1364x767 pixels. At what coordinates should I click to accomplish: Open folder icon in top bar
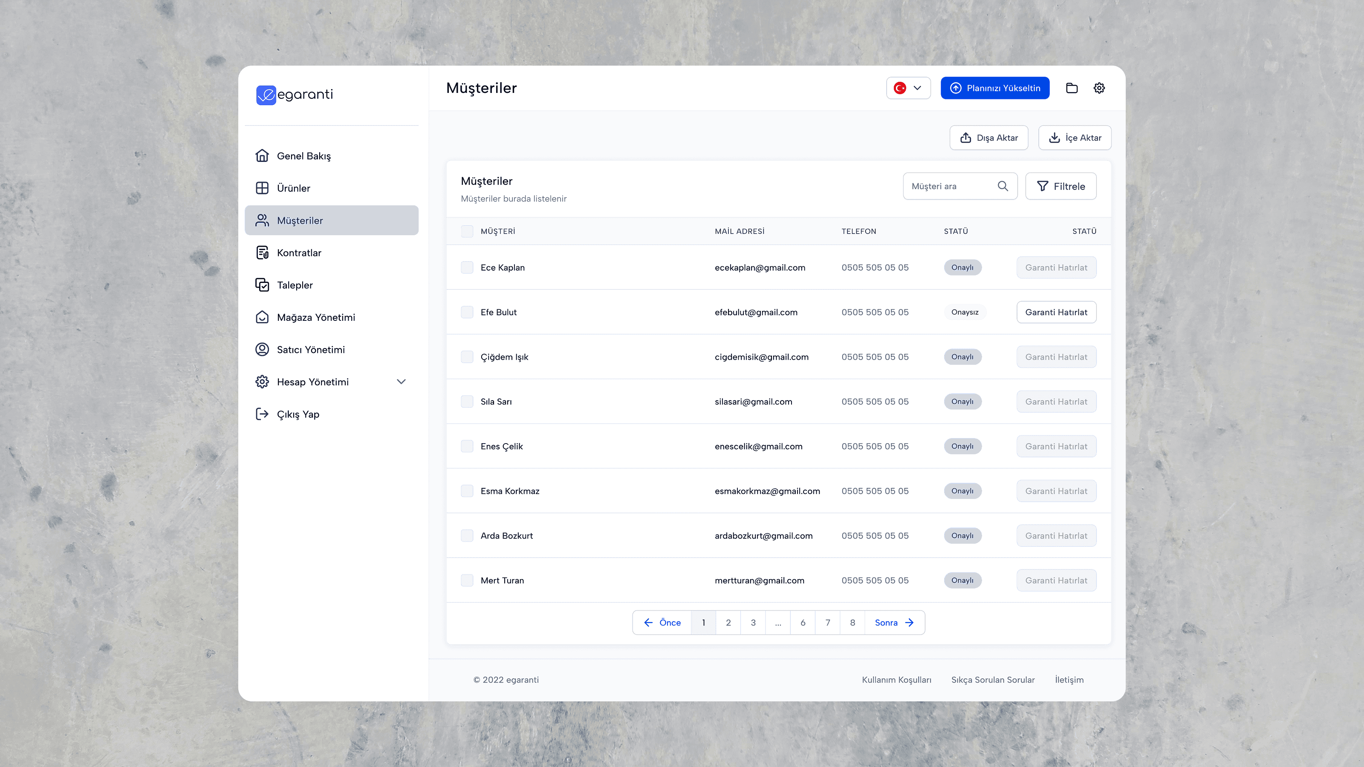1072,88
